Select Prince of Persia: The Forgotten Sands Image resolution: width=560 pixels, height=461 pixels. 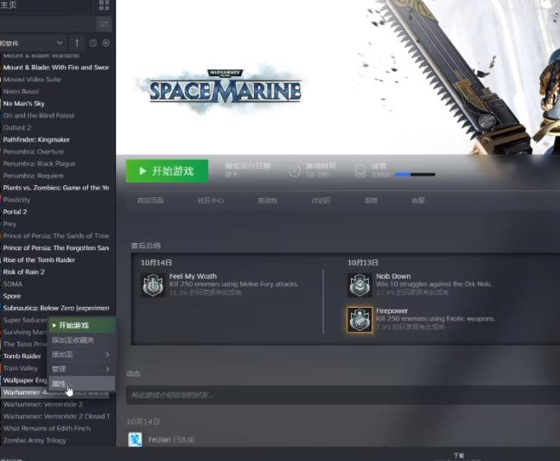pos(56,248)
